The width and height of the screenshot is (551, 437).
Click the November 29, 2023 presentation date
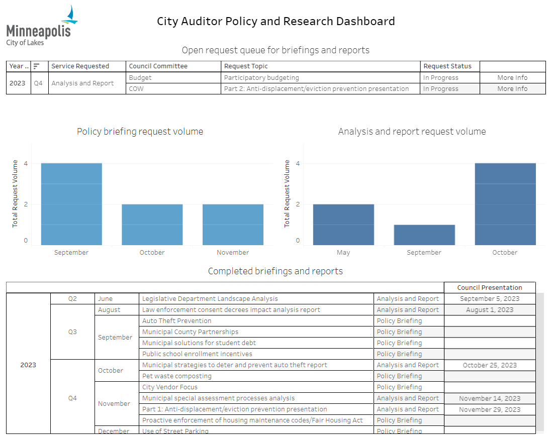[490, 409]
